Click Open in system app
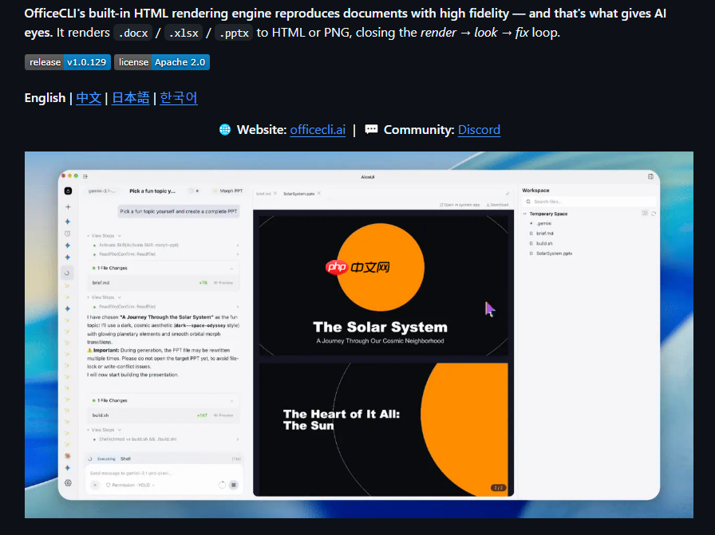Viewport: 715px width, 535px height. click(460, 205)
